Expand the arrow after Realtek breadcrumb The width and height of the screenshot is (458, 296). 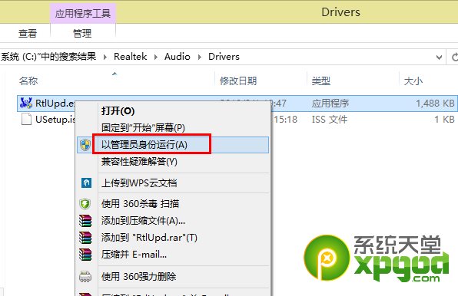156,57
